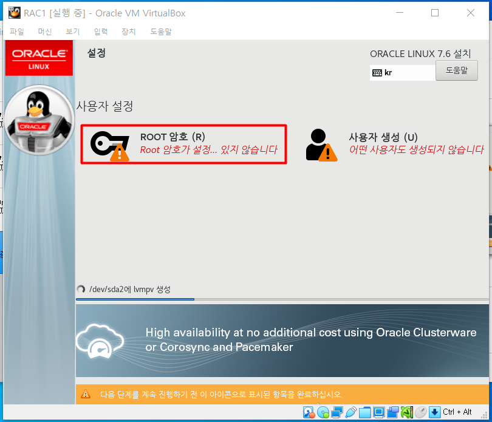
Task: Click the Ctrl + Alt host key label
Action: click(457, 412)
